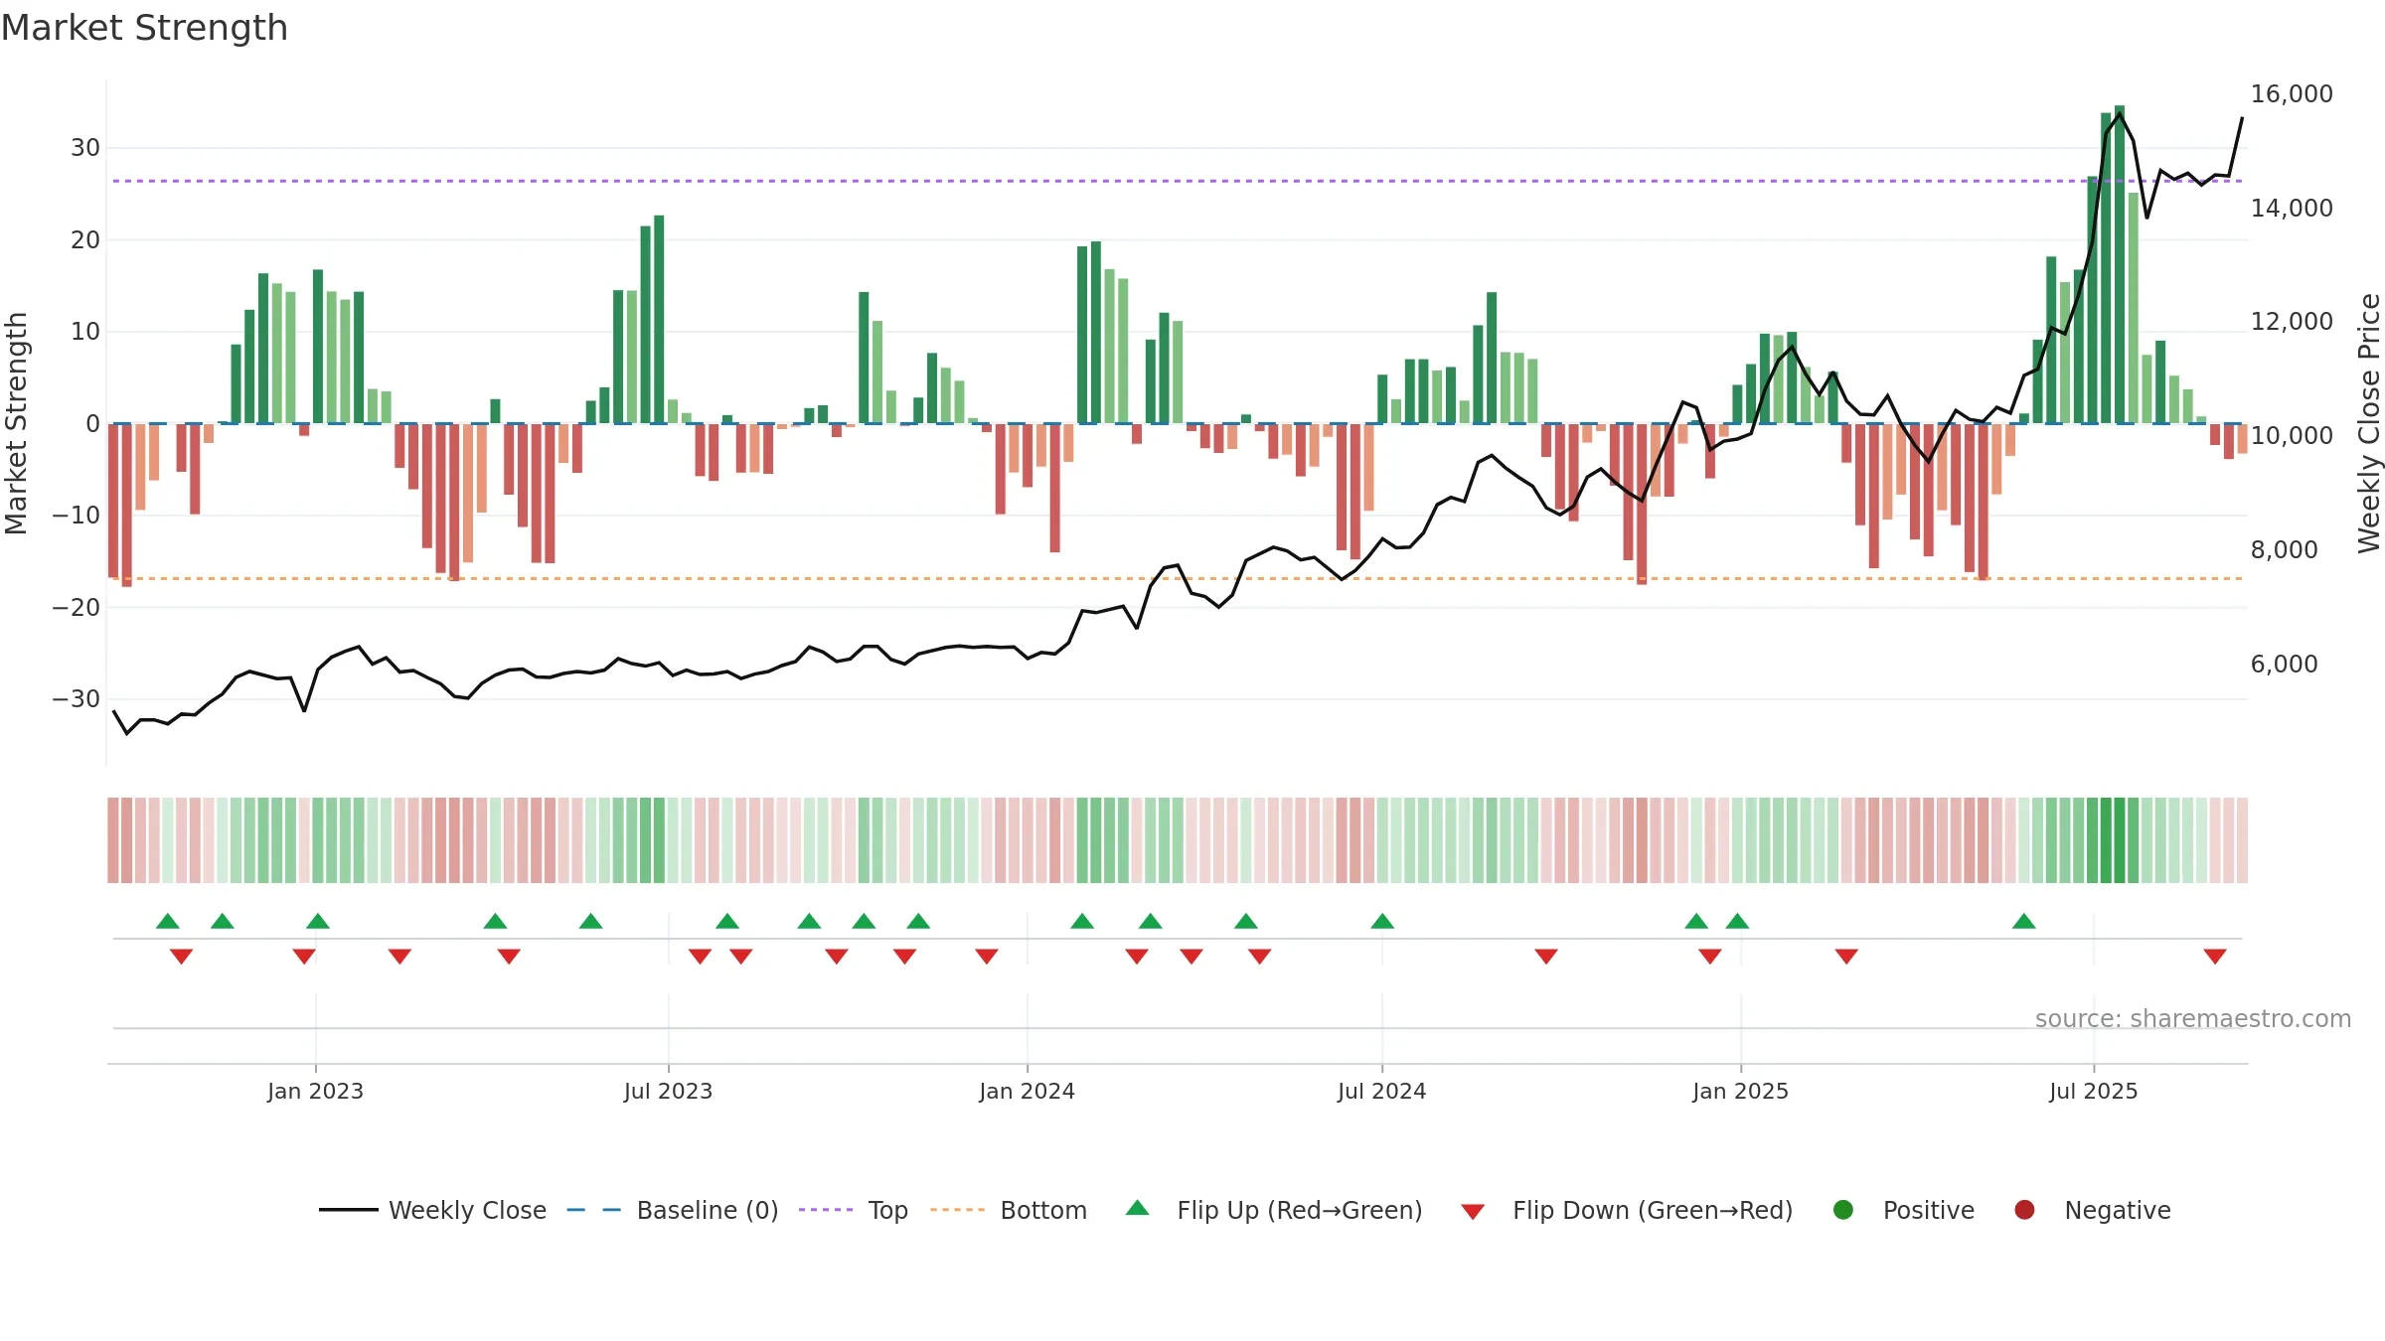2385x1341 pixels.
Task: Click the 8,000 price axis label
Action: click(2284, 549)
